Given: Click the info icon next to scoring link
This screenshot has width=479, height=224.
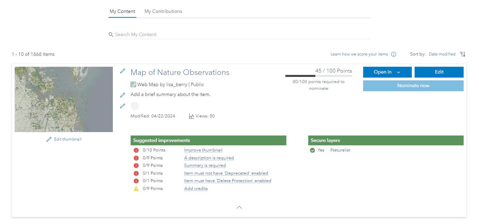Looking at the screenshot, I should 393,54.
